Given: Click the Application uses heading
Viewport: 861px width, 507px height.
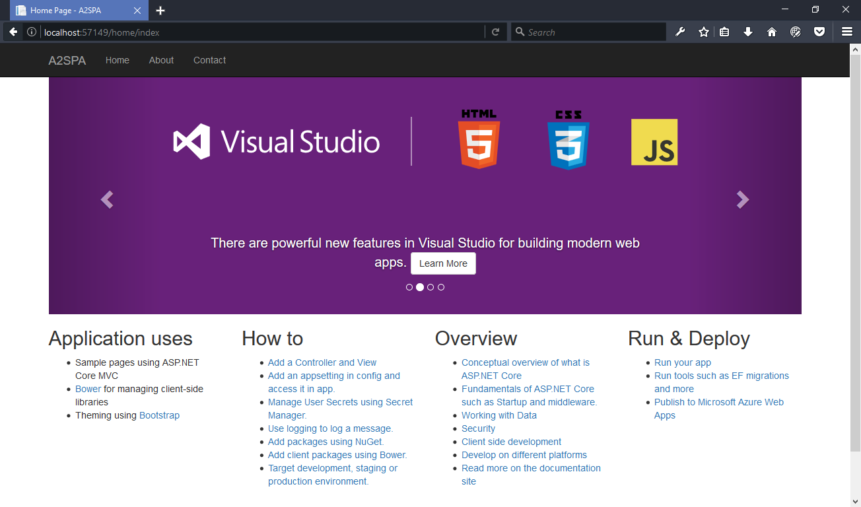Looking at the screenshot, I should 121,339.
